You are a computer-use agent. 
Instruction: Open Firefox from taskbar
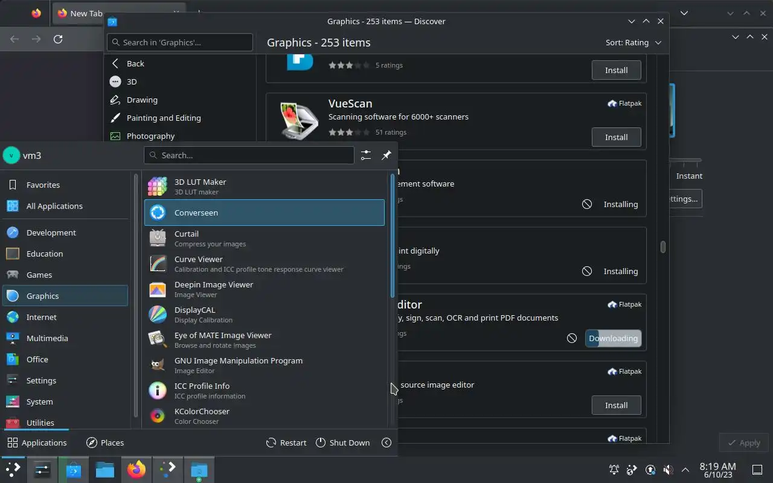click(136, 469)
